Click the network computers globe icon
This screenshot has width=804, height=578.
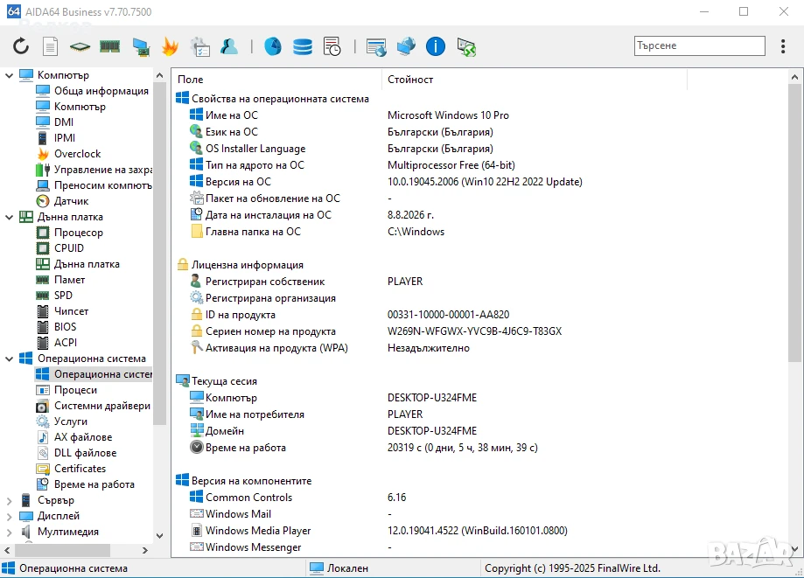point(406,46)
